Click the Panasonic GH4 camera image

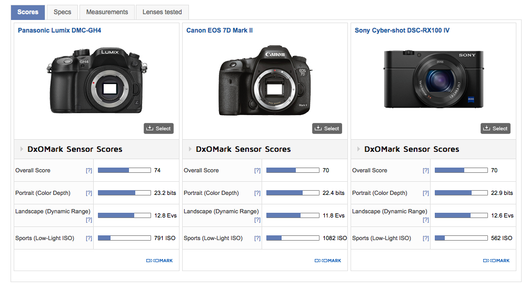pyautogui.click(x=97, y=80)
